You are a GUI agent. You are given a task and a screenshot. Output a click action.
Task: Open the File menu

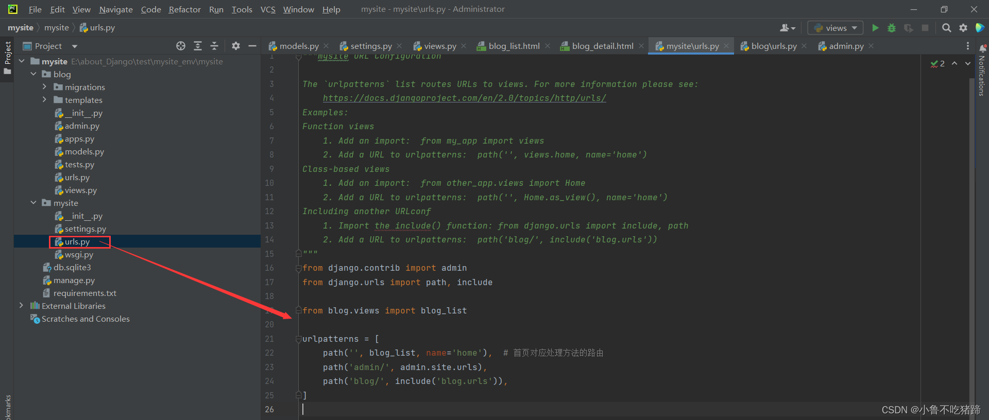[35, 9]
